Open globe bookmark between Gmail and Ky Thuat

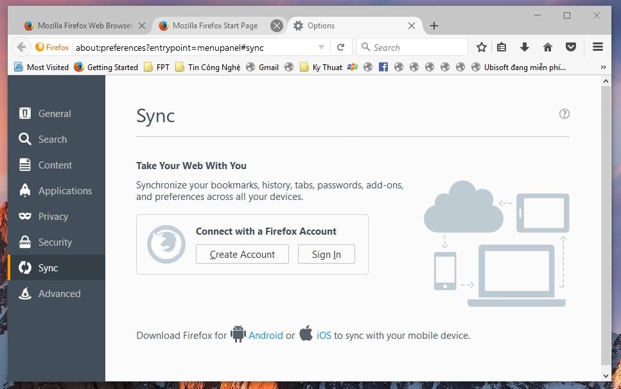[289, 67]
